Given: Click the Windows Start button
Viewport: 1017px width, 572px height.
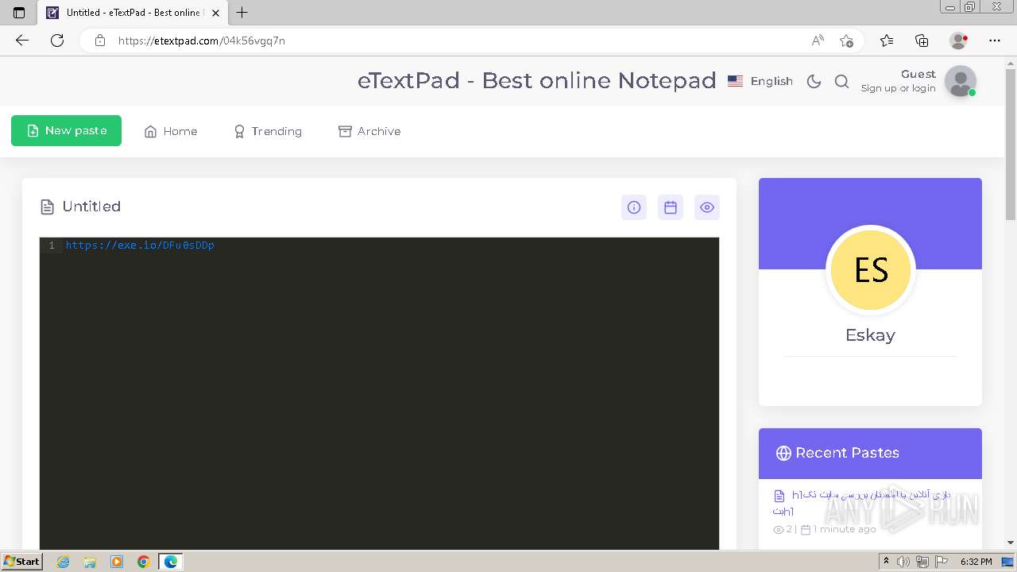Looking at the screenshot, I should pos(22,561).
